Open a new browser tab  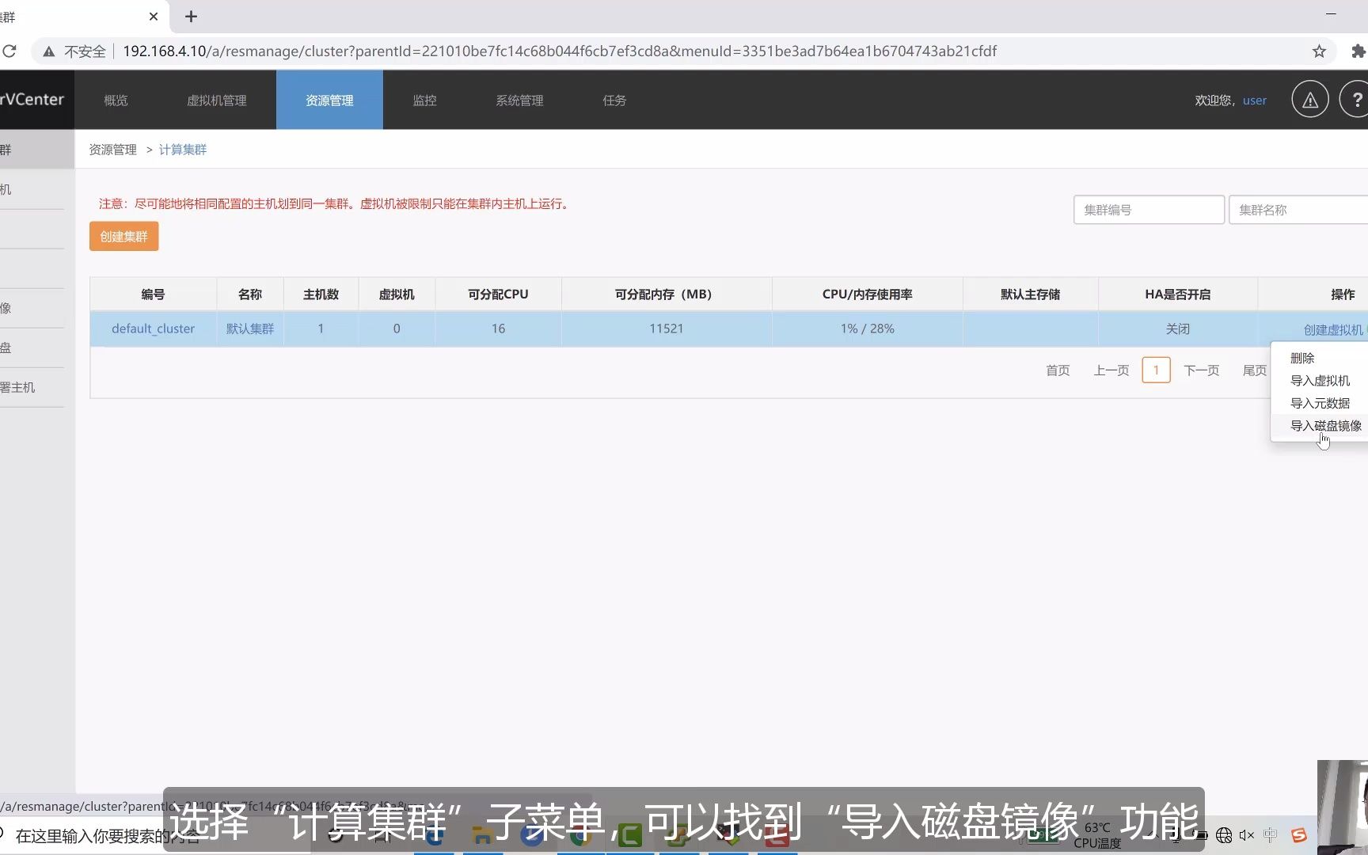tap(191, 16)
